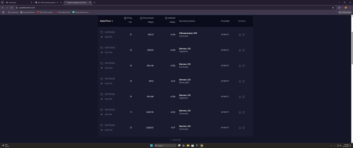Open Chrome's three-dot menu

350,7
